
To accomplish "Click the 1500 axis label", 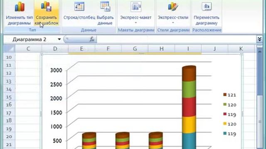I will point(56,113).
